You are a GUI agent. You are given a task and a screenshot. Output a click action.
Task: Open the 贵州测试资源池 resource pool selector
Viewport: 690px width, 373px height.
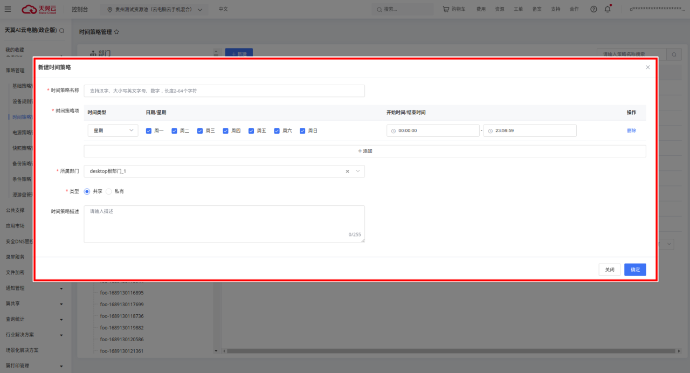tap(155, 10)
